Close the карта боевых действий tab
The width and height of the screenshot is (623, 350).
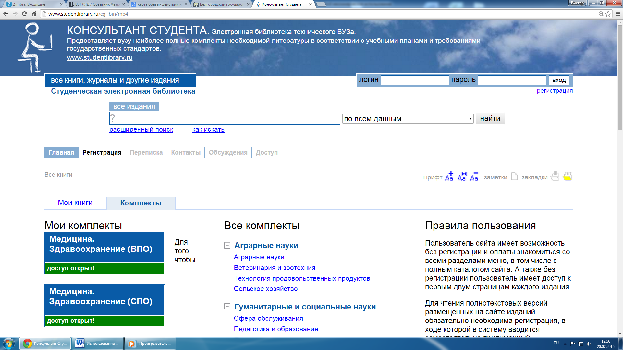pos(186,4)
